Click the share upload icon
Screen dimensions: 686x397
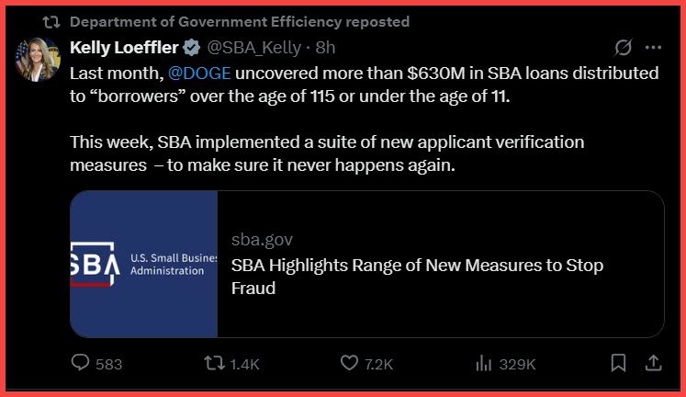(653, 364)
